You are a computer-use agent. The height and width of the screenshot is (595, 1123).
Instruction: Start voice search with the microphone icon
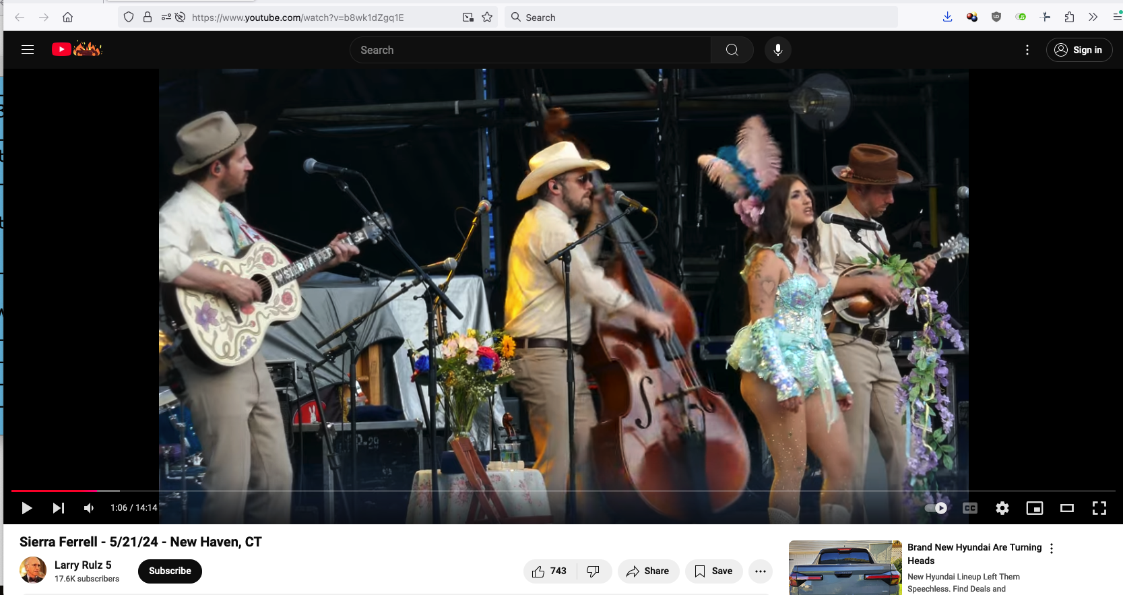tap(777, 50)
